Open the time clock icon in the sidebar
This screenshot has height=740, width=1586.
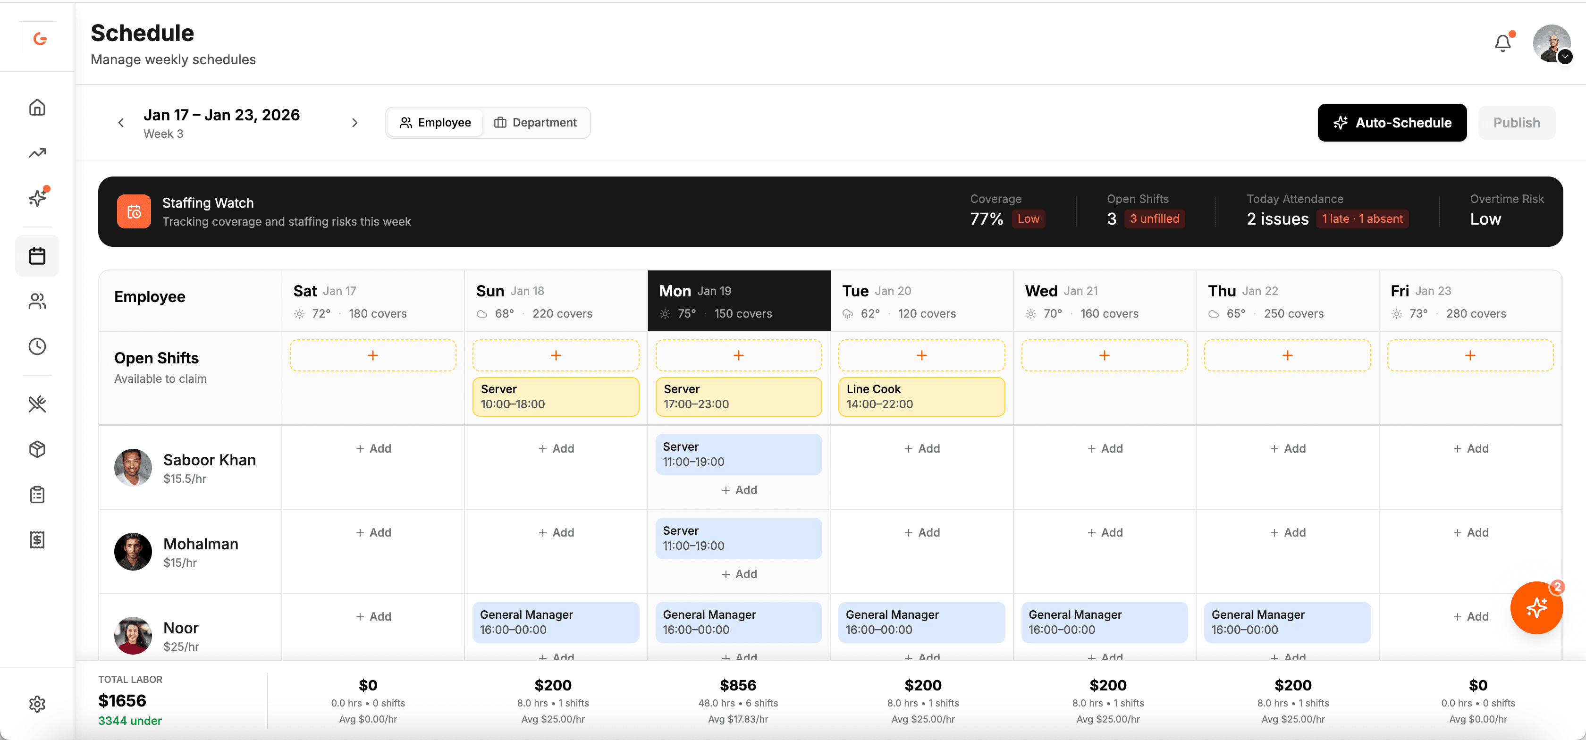[x=37, y=346]
